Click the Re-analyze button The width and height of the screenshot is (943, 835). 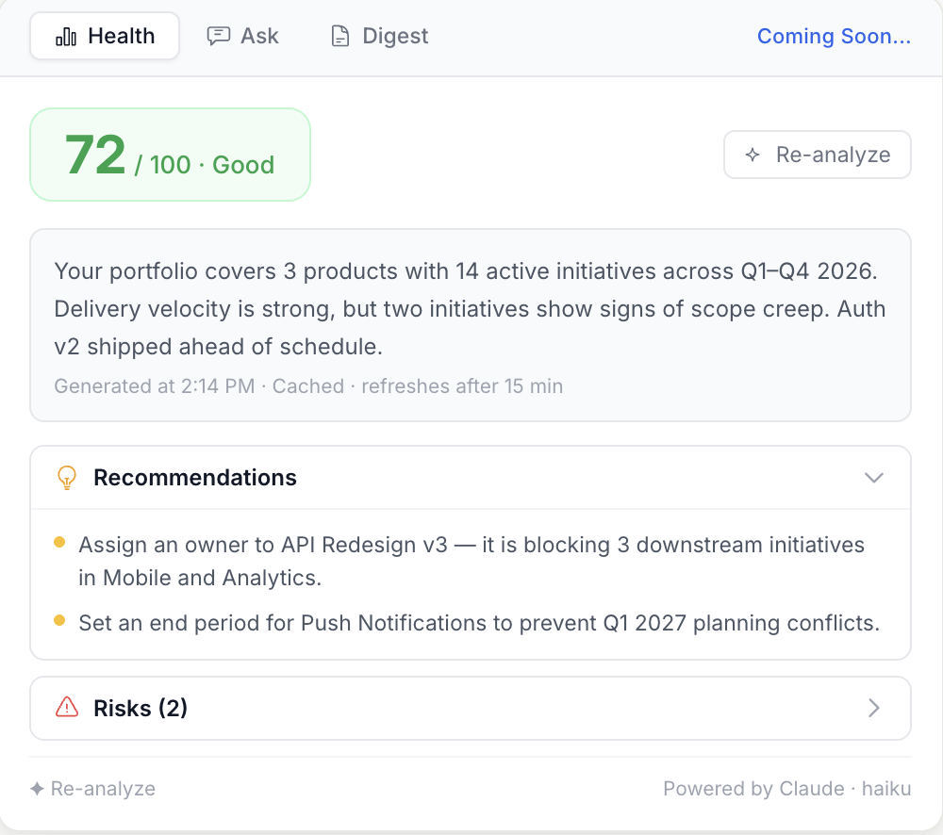(817, 155)
